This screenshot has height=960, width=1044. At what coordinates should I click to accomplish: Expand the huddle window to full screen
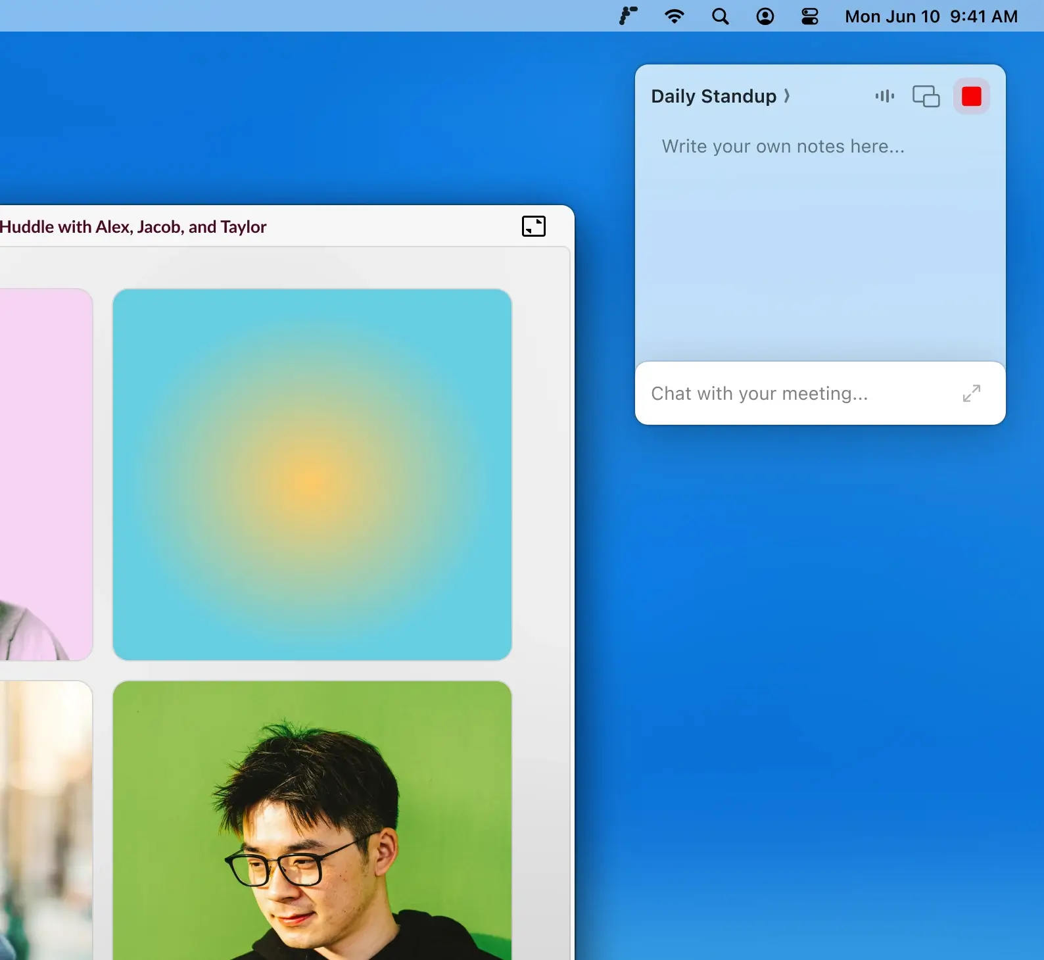pyautogui.click(x=534, y=226)
